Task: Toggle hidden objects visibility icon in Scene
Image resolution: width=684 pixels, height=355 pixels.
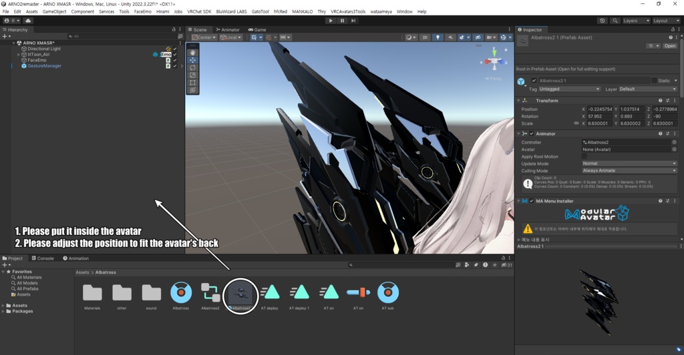Action: 478,37
